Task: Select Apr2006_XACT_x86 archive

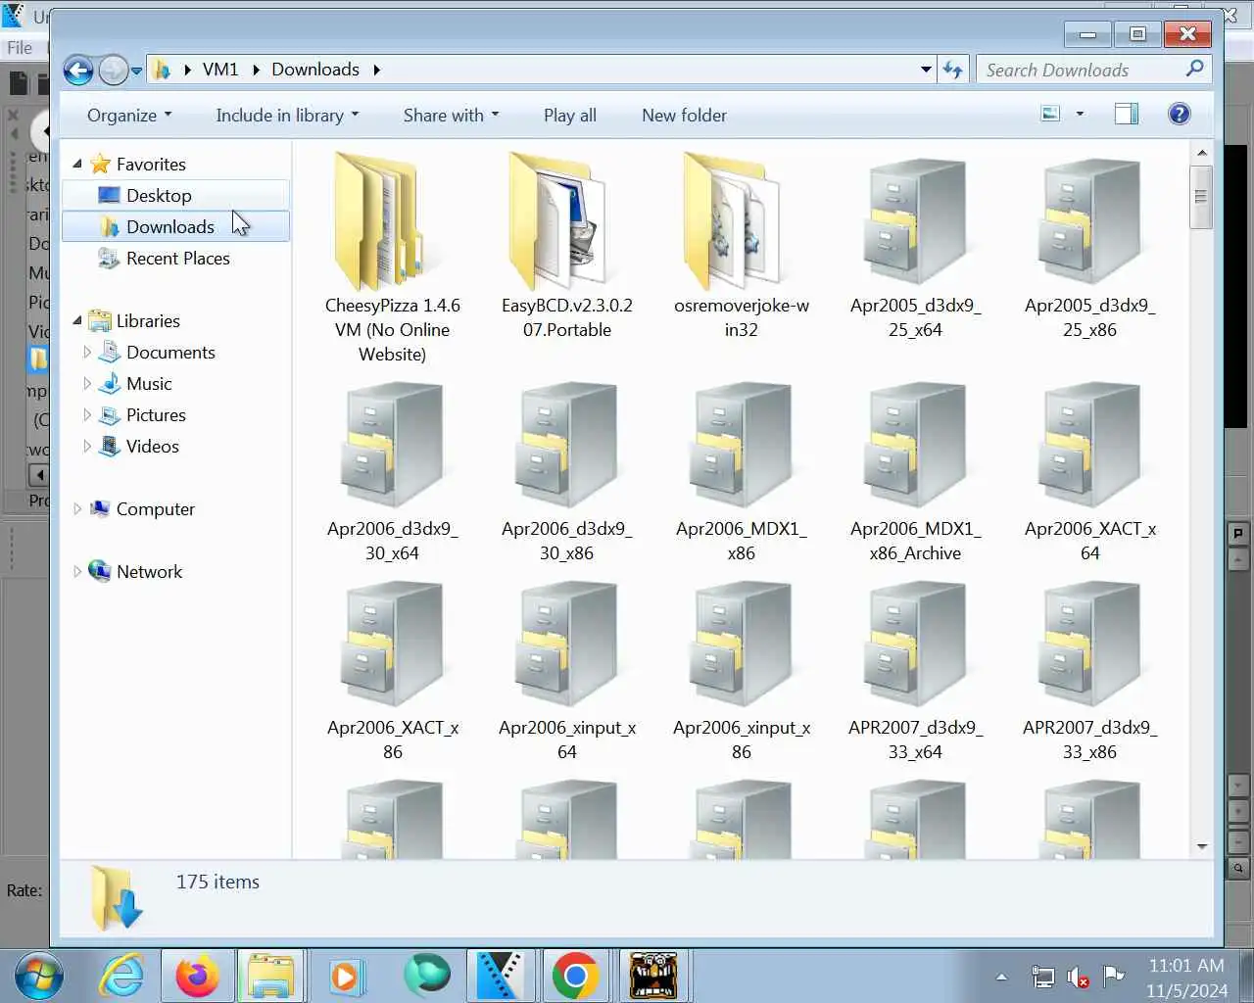Action: click(392, 672)
